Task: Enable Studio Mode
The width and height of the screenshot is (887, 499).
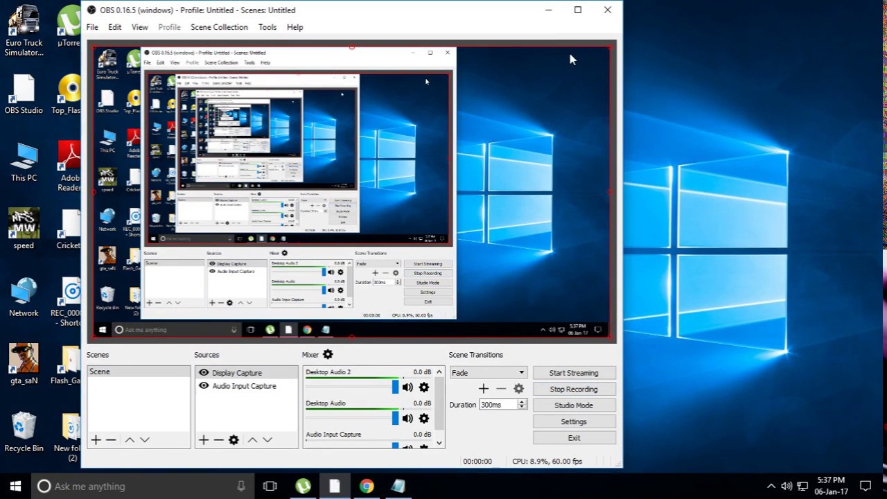Action: tap(574, 405)
